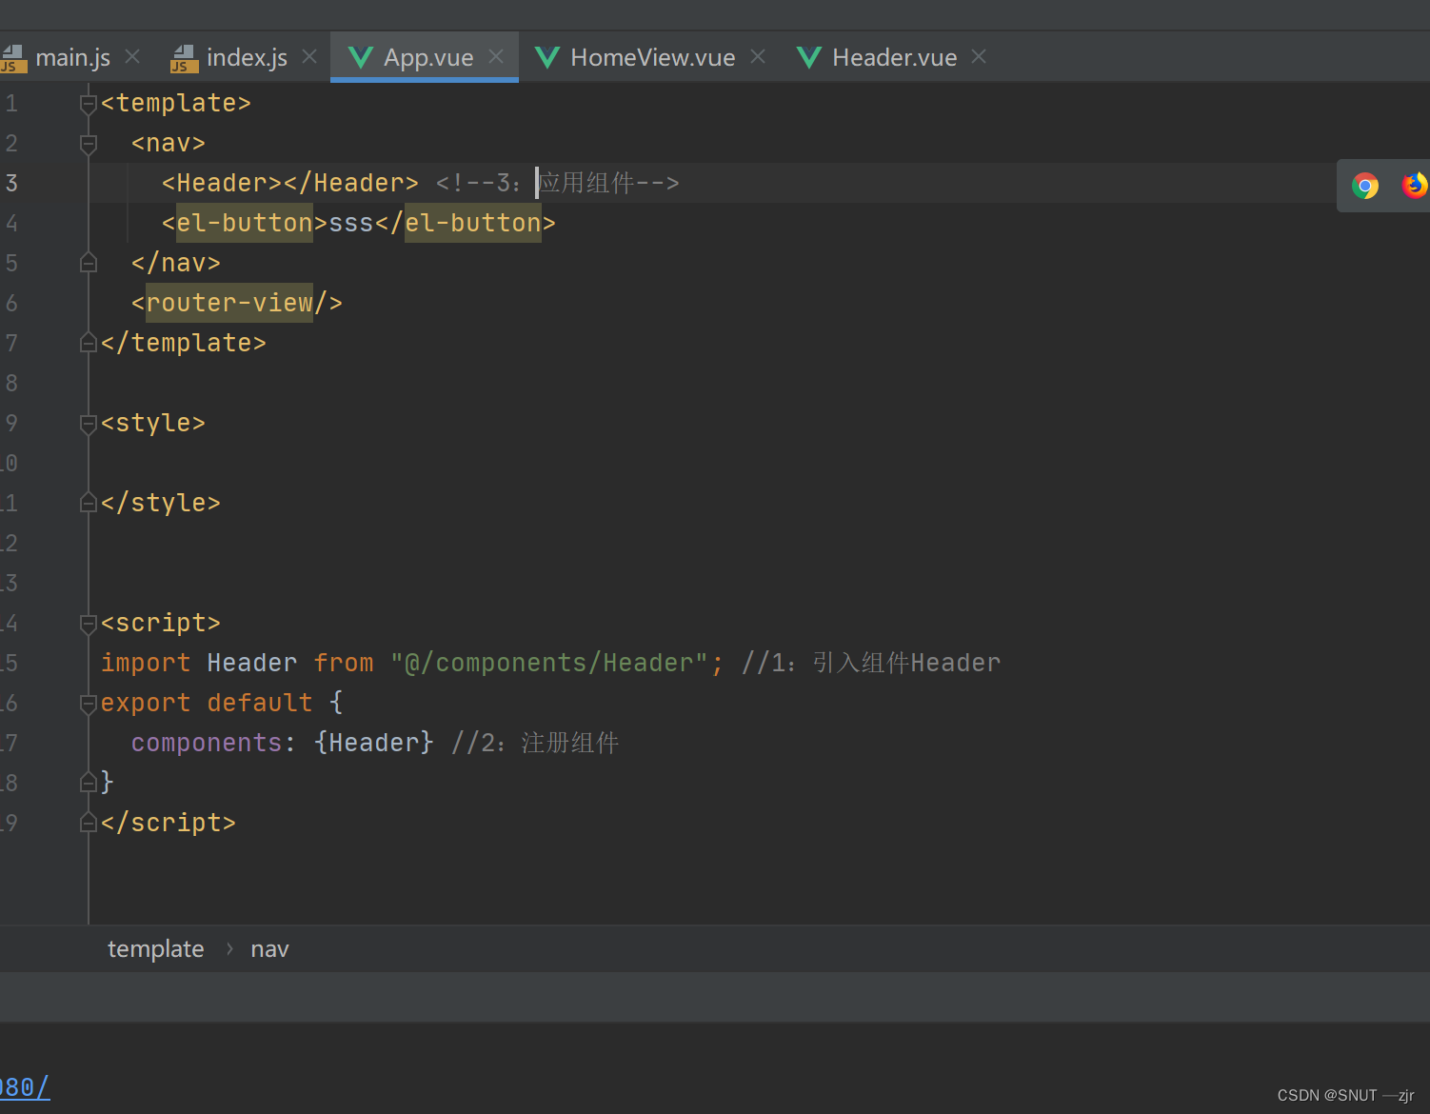
Task: Collapse the export default fold marker
Action: click(89, 703)
